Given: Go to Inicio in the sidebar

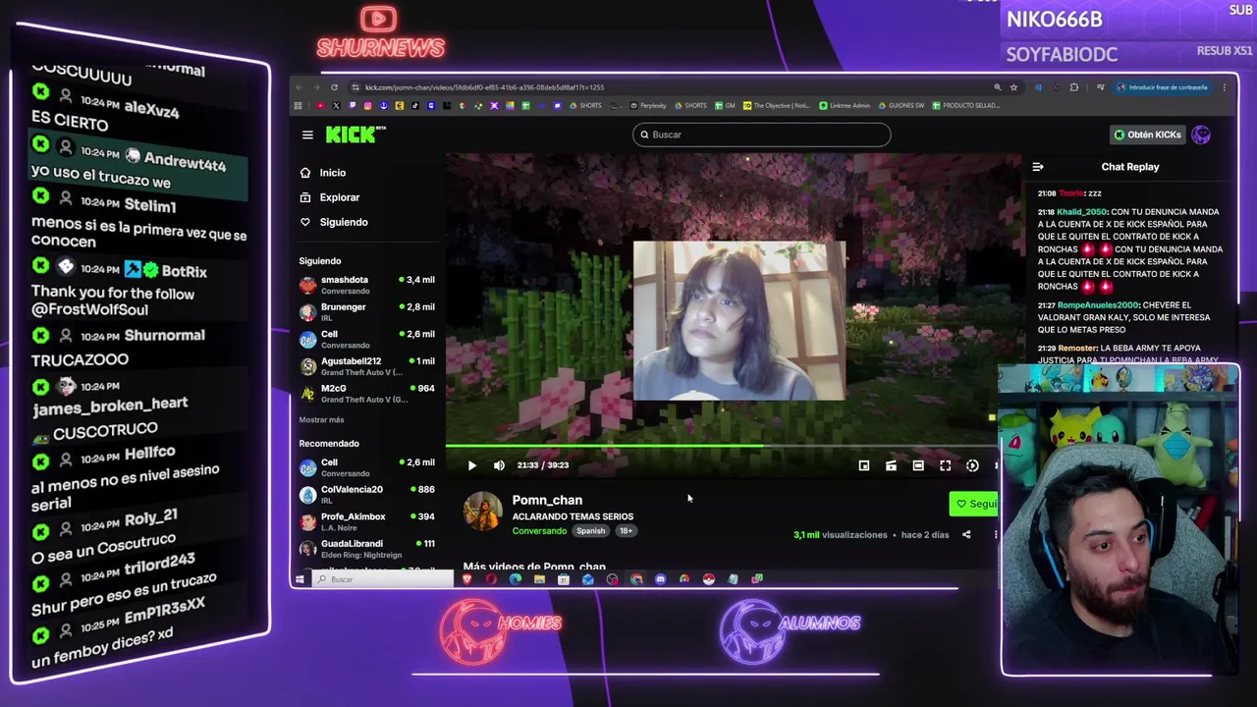Looking at the screenshot, I should pos(324,173).
